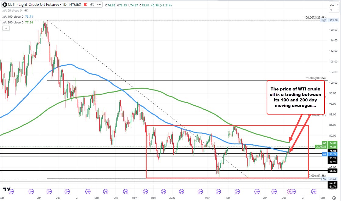The width and height of the screenshot is (341, 201).
Task: Click the 1D interval in the chart title
Action: tap(64, 5)
